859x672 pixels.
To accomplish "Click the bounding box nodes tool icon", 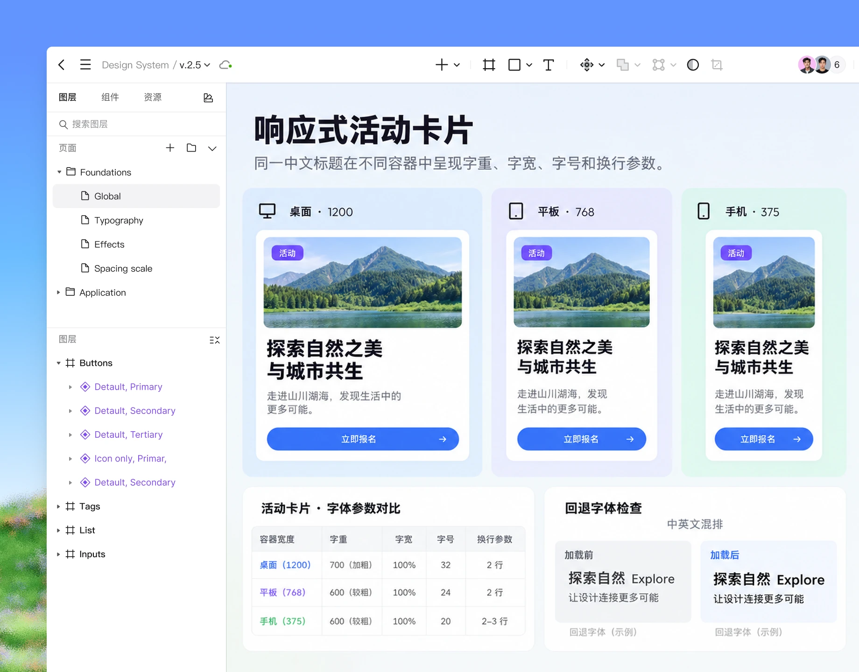I will pos(658,65).
